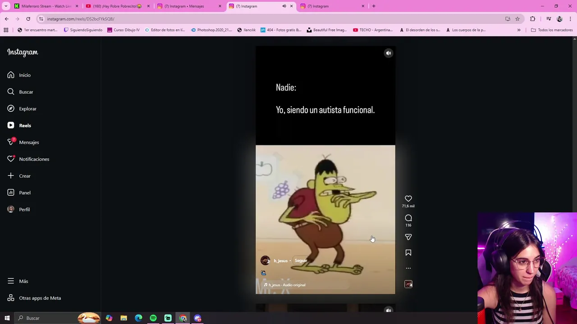The image size is (577, 324).
Task: Open the reel's three-dot options menu
Action: click(408, 268)
